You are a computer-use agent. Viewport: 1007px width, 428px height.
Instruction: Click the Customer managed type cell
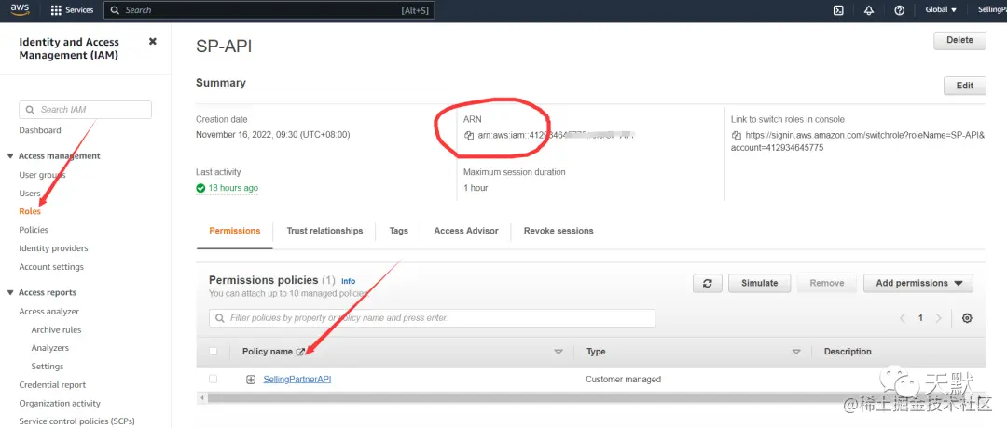(623, 380)
